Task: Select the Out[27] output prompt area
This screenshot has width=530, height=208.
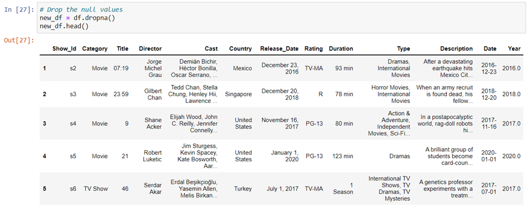Action: [x=19, y=41]
